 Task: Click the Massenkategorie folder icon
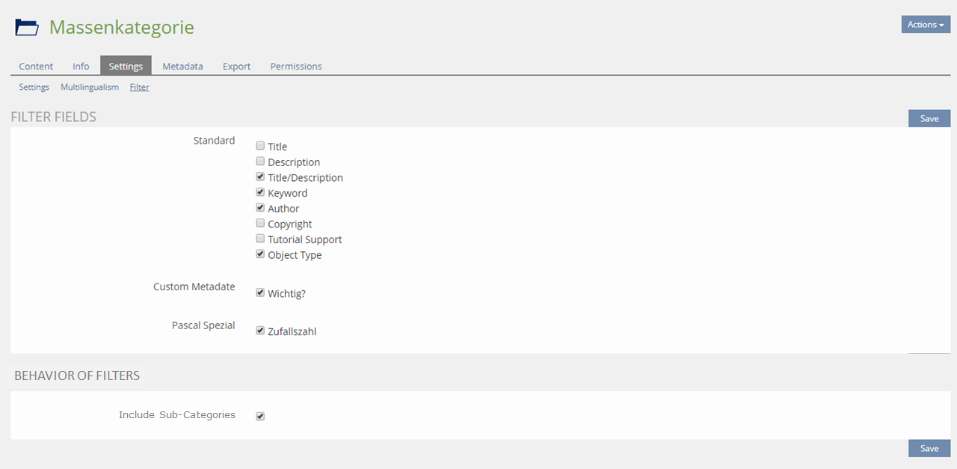[27, 28]
